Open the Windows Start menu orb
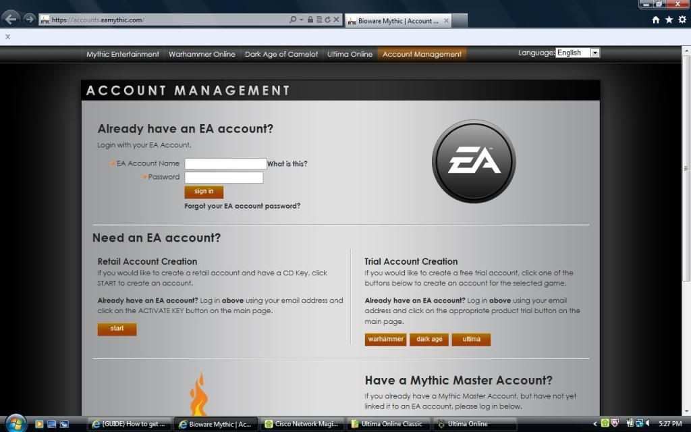The width and height of the screenshot is (691, 432). [16, 424]
